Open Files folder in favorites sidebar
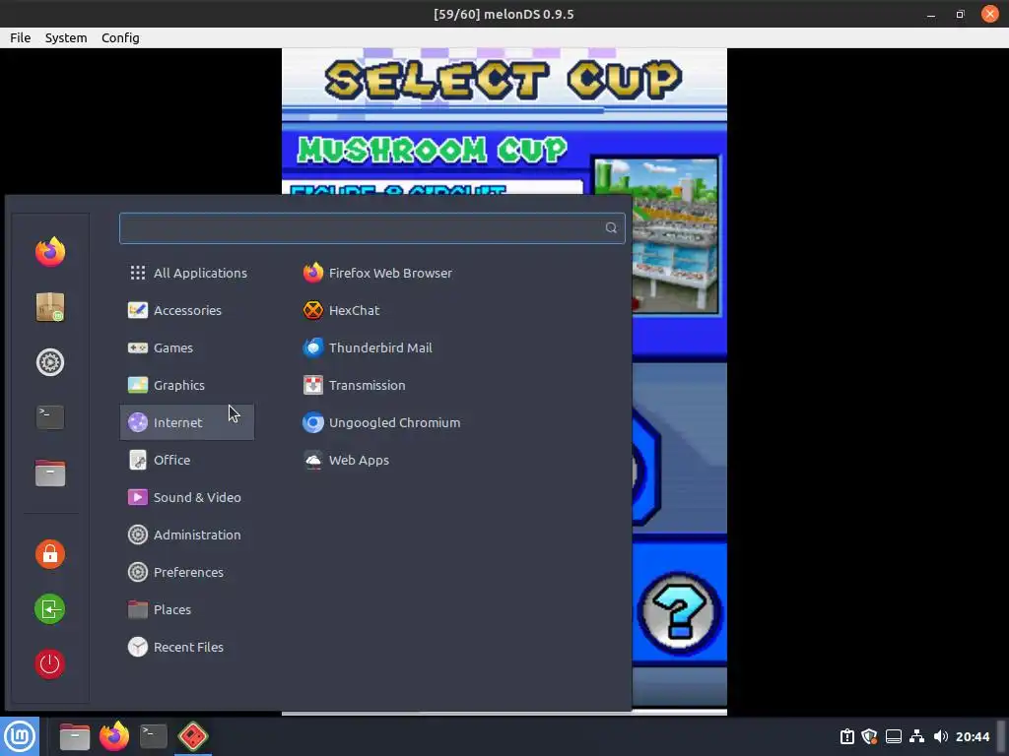1009x756 pixels. pyautogui.click(x=50, y=473)
